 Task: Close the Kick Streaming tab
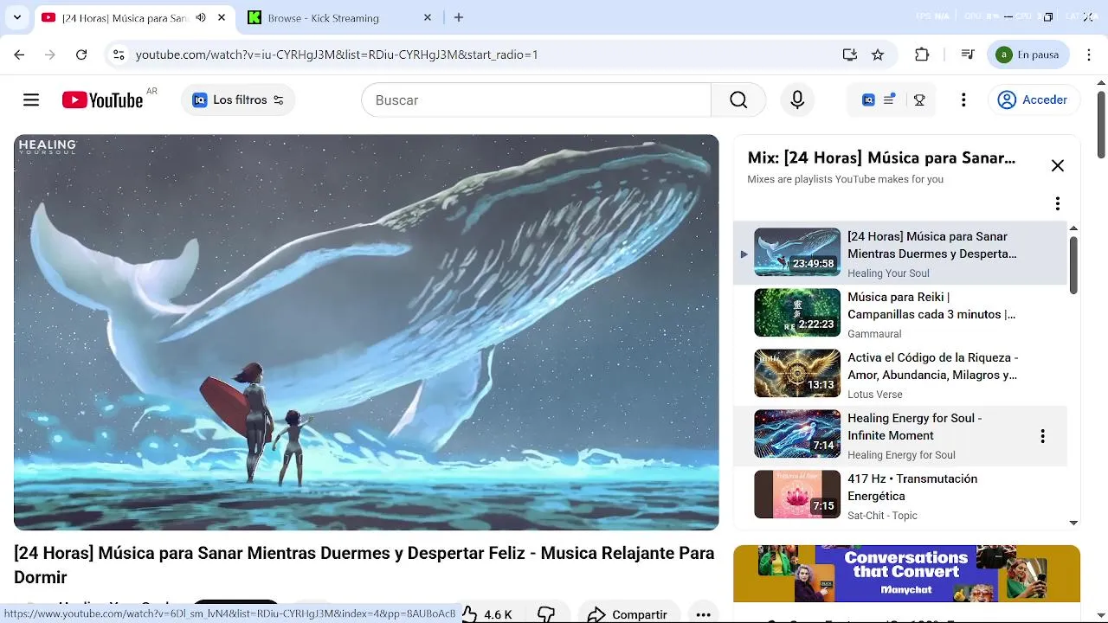coord(428,17)
